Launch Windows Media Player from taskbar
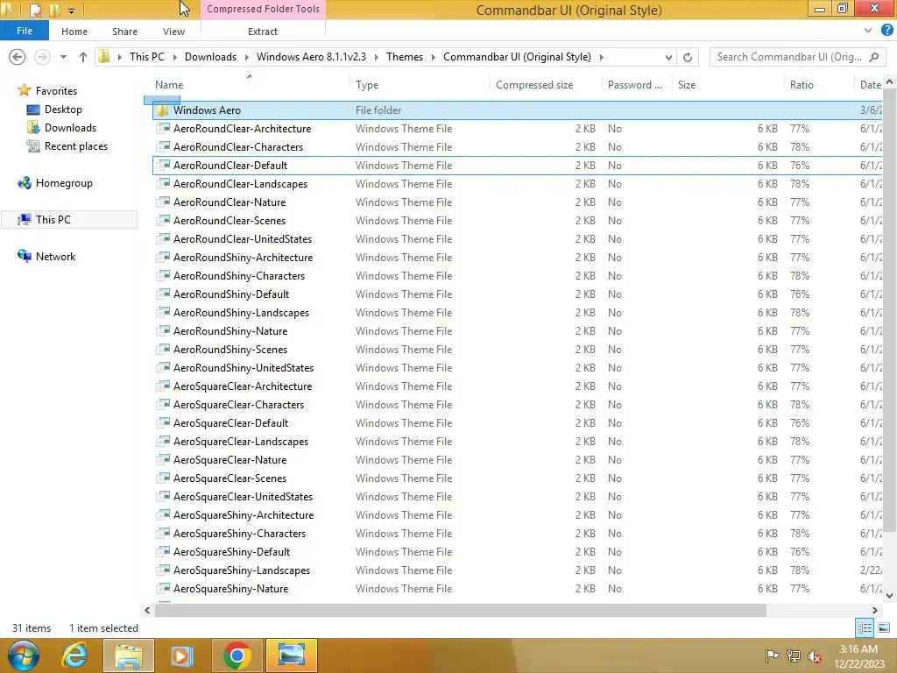The height and width of the screenshot is (673, 897). click(181, 655)
